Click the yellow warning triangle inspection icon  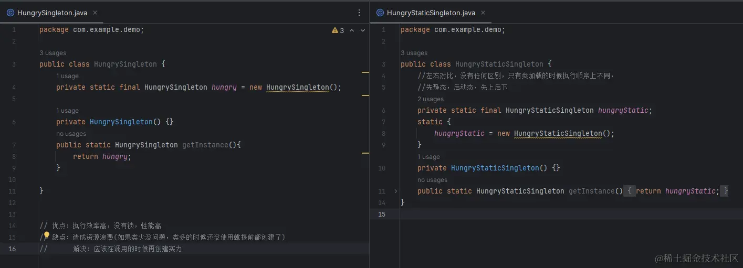pos(335,30)
